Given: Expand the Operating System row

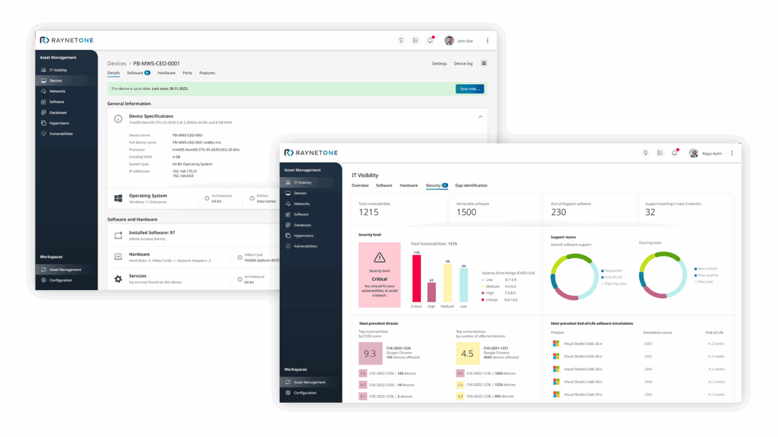Looking at the screenshot, I should click(x=193, y=198).
